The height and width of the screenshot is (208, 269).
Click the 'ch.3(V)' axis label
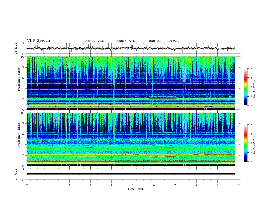click(16, 174)
